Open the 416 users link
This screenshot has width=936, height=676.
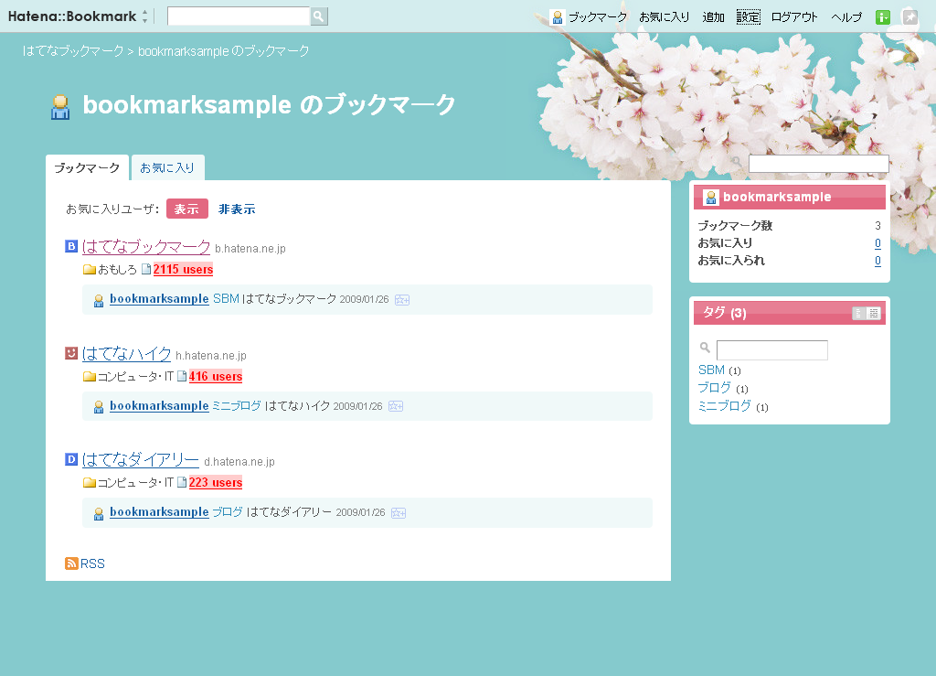[216, 376]
